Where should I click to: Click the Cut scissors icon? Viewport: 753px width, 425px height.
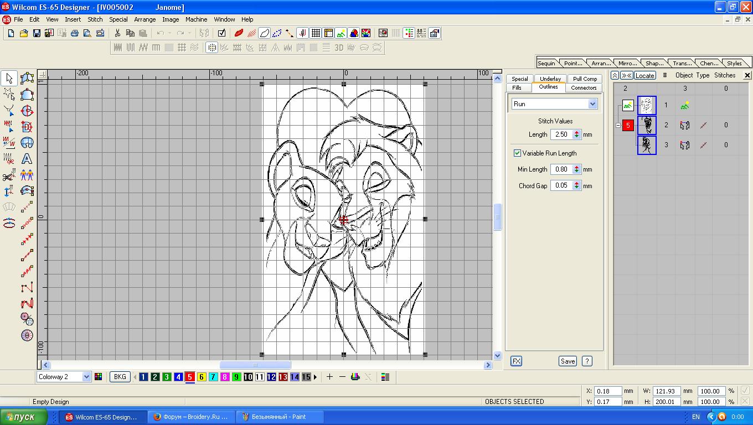coord(117,33)
